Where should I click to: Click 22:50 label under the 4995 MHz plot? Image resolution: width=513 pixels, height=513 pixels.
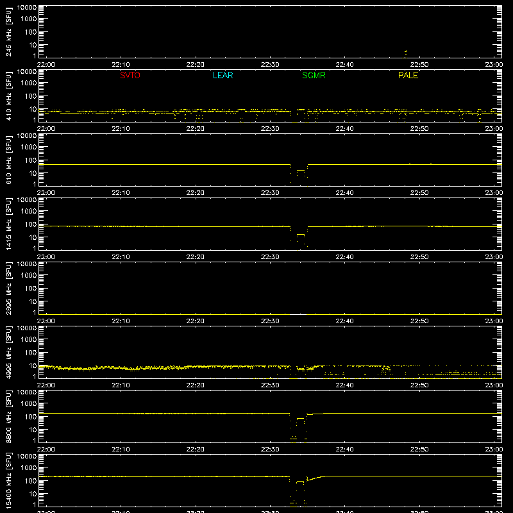(419, 385)
